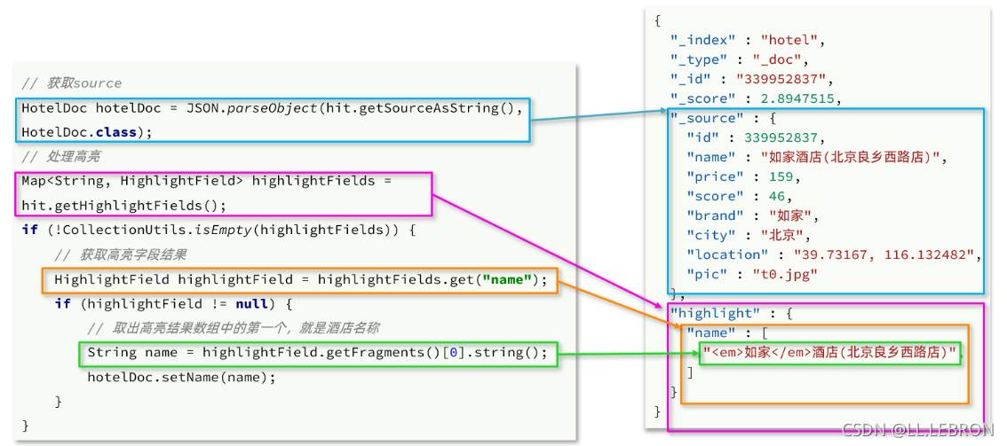Viewport: 1007px width, 446px height.
Task: Click the code line "HotelDoc.class);"
Action: (87, 133)
